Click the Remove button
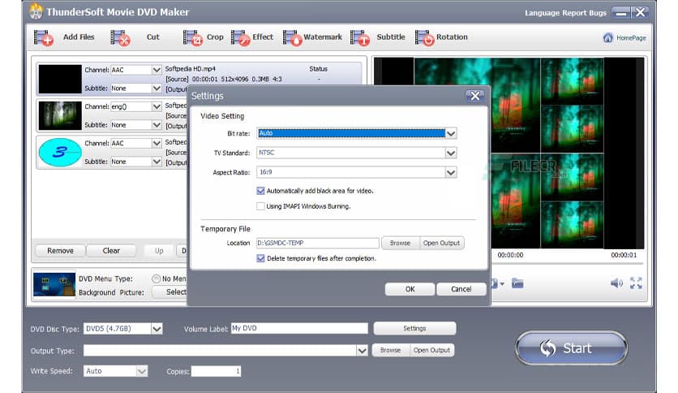Viewport: 678px width, 393px height. pyautogui.click(x=61, y=251)
